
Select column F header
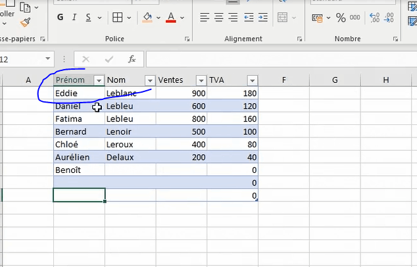point(283,80)
